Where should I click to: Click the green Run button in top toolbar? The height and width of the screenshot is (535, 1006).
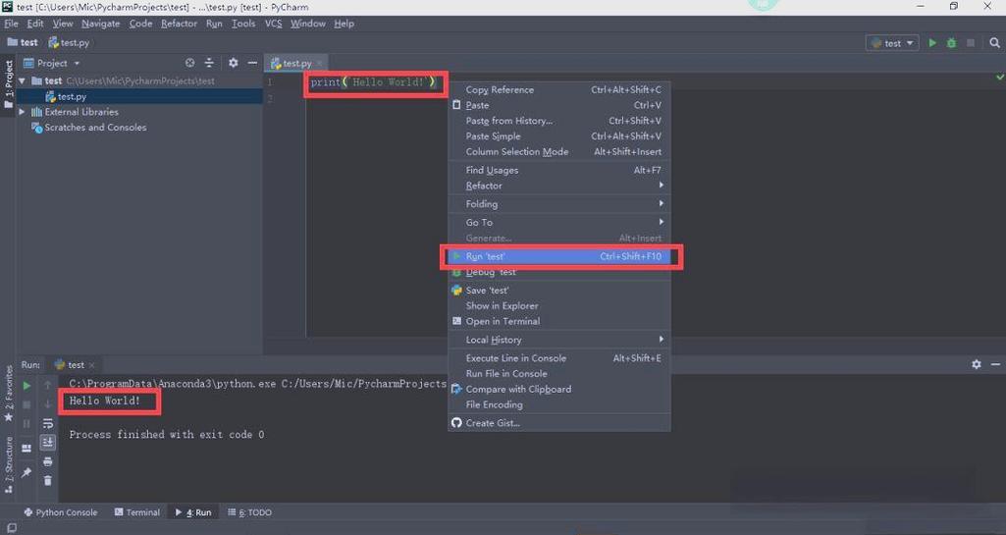(932, 43)
